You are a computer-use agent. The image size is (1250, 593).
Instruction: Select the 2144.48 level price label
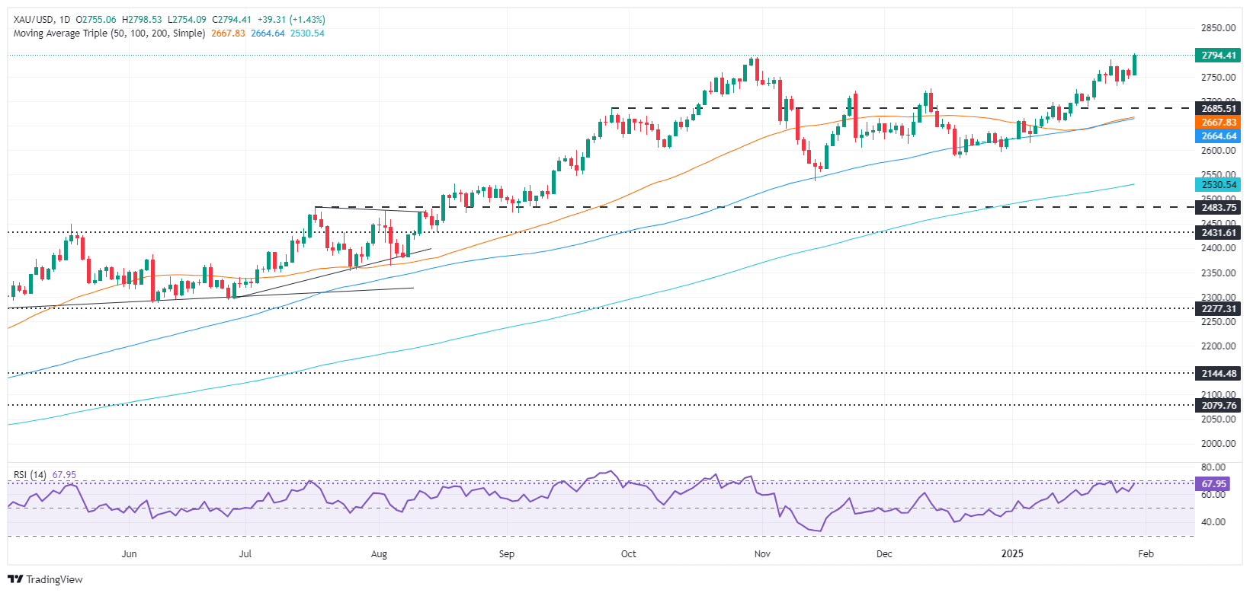click(x=1218, y=374)
